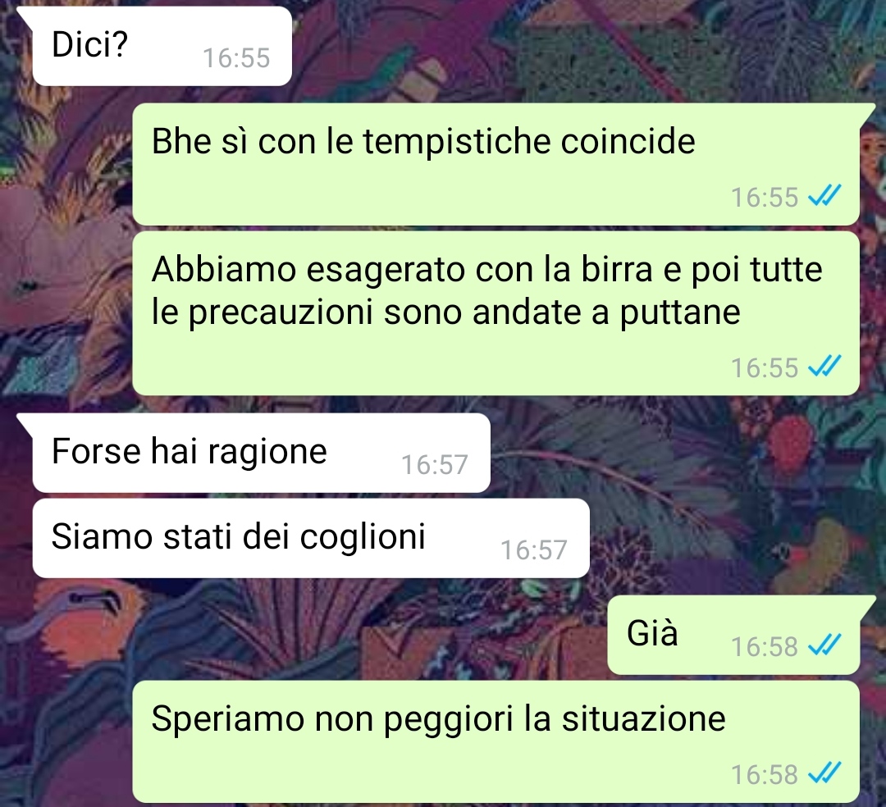Tap the word "puttane" in the sent message
The image size is (886, 807).
pos(680,313)
